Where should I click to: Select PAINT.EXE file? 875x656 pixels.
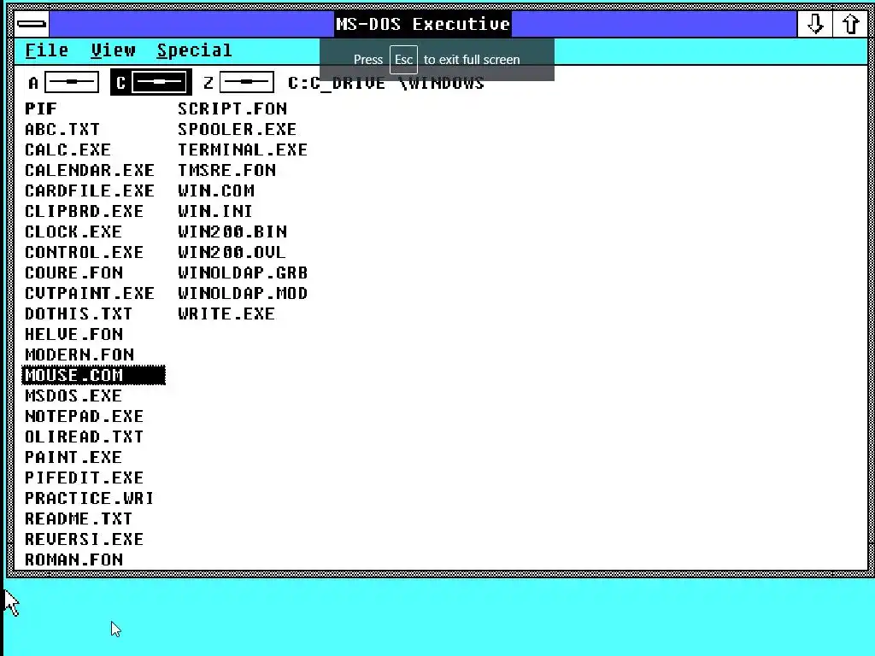click(x=73, y=458)
